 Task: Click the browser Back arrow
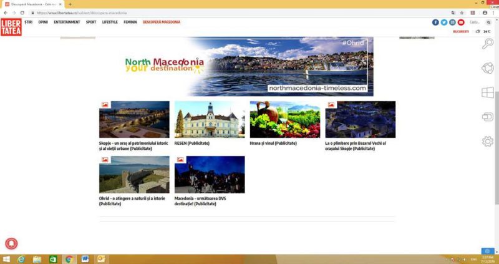pos(6,12)
